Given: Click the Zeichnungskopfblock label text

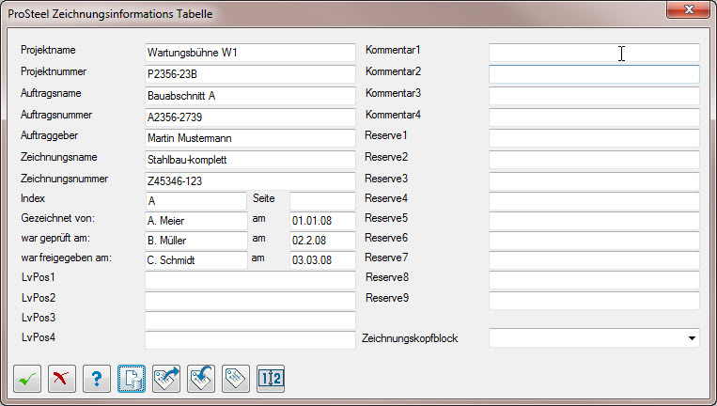Looking at the screenshot, I should (x=410, y=338).
